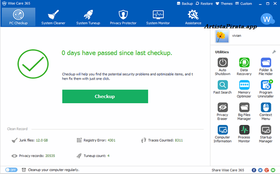
Task: Click the utilities wrench settings icon
Action: [x=274, y=52]
